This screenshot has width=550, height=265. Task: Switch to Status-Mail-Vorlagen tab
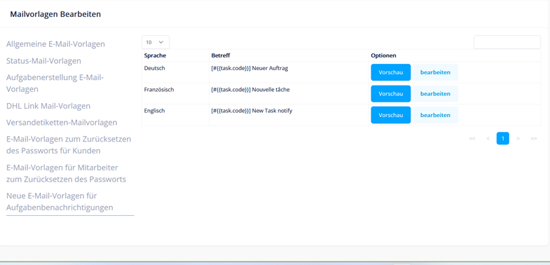click(43, 61)
